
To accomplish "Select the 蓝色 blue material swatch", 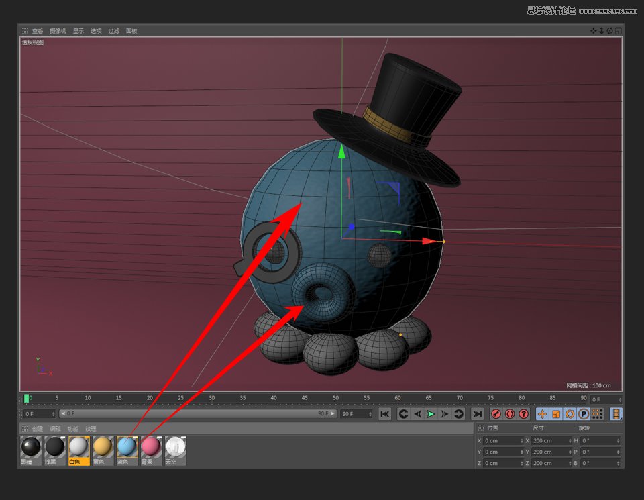I will coord(127,447).
